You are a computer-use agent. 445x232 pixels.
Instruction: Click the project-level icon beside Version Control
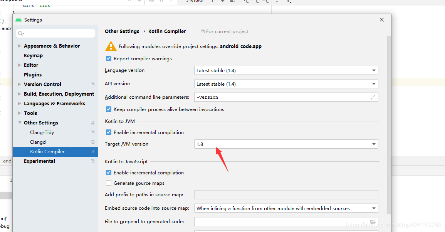[x=92, y=85]
